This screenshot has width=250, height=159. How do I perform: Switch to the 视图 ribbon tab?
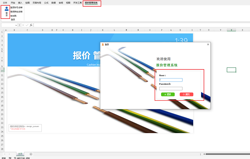[x=68, y=3]
